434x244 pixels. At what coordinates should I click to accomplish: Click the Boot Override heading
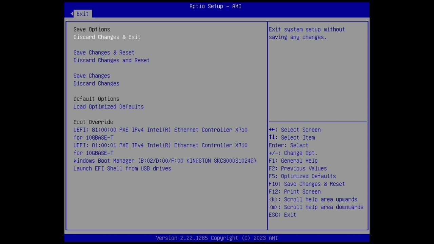[93, 122]
